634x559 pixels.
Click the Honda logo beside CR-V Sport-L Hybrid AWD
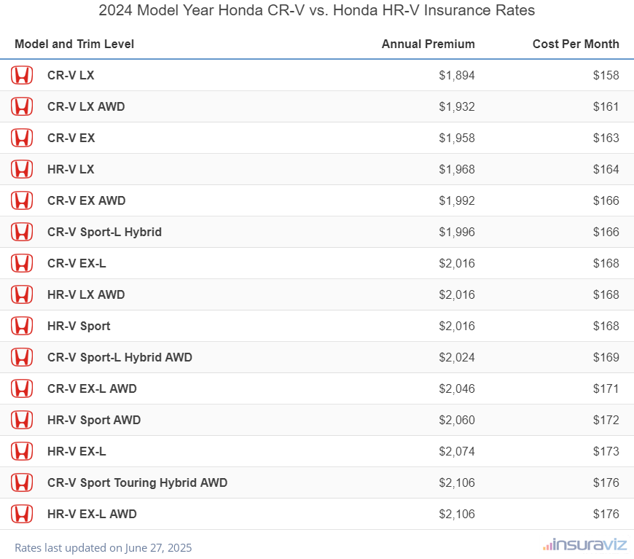click(22, 357)
